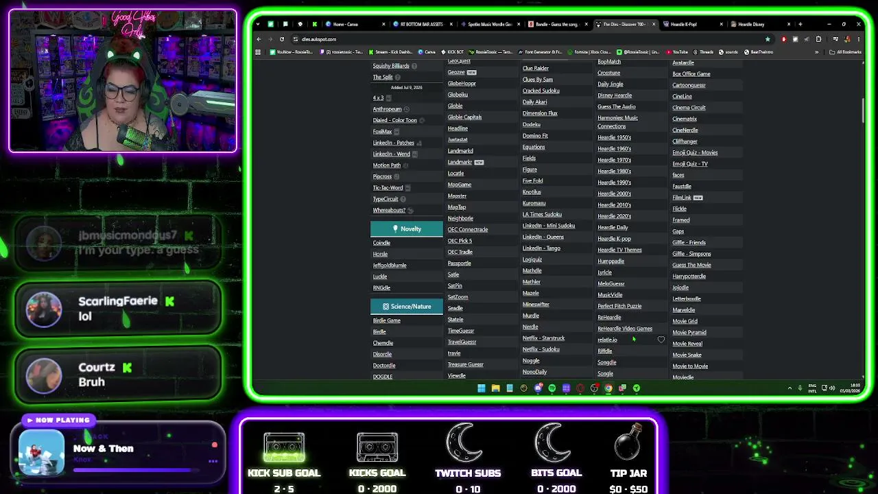Click the info icon beside Squishy Billiards
878x494 pixels.
pos(415,66)
